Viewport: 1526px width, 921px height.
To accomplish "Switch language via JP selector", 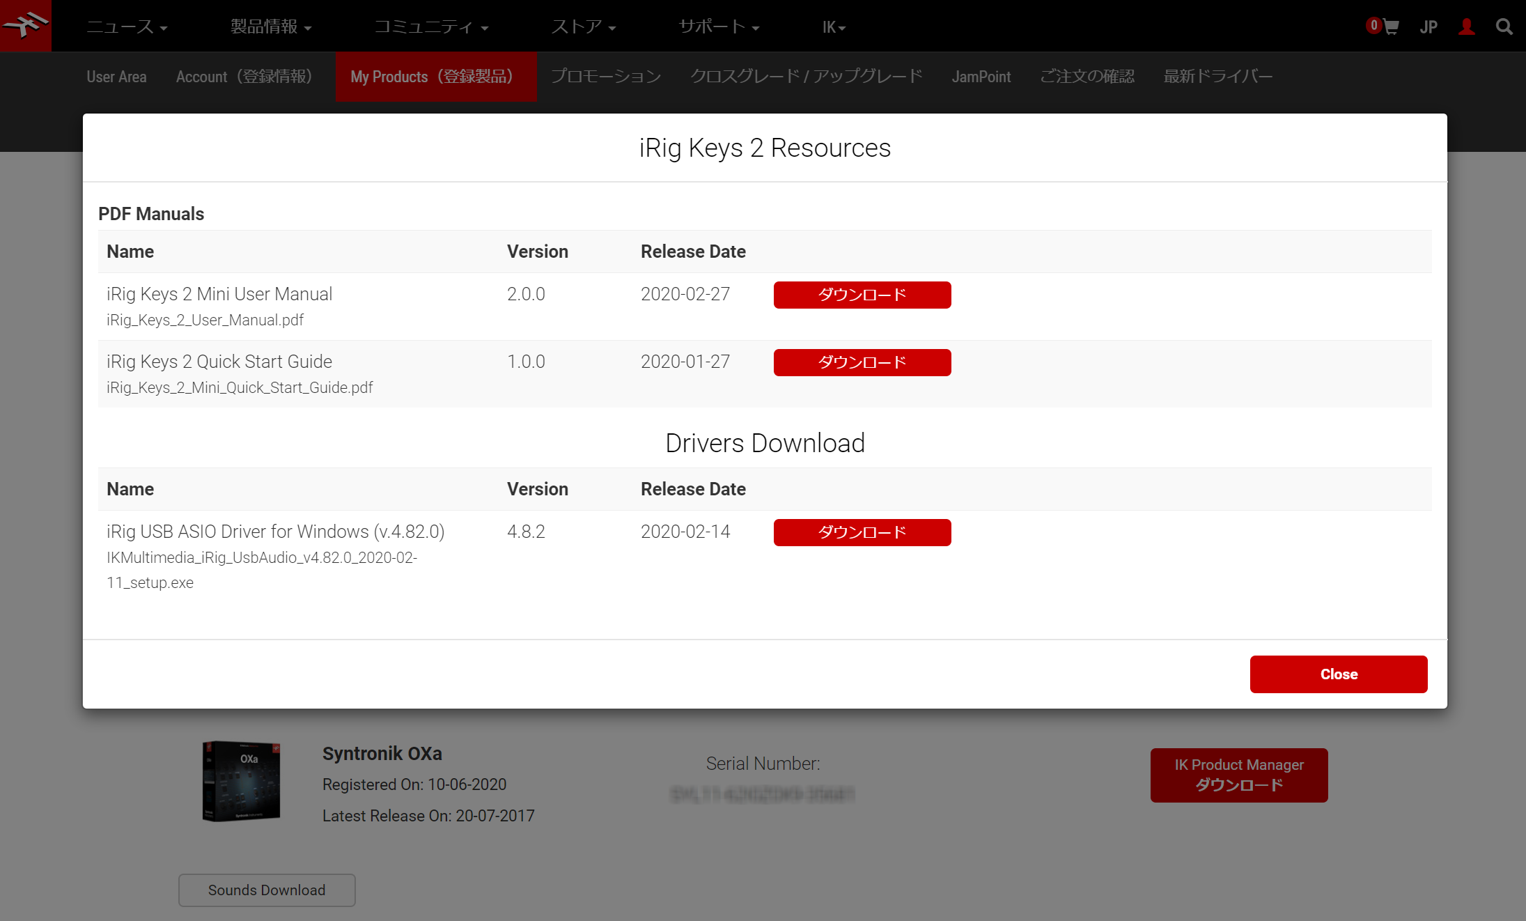I will pos(1428,27).
